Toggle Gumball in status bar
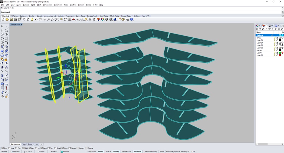This screenshot has height=153, width=284. point(138,151)
